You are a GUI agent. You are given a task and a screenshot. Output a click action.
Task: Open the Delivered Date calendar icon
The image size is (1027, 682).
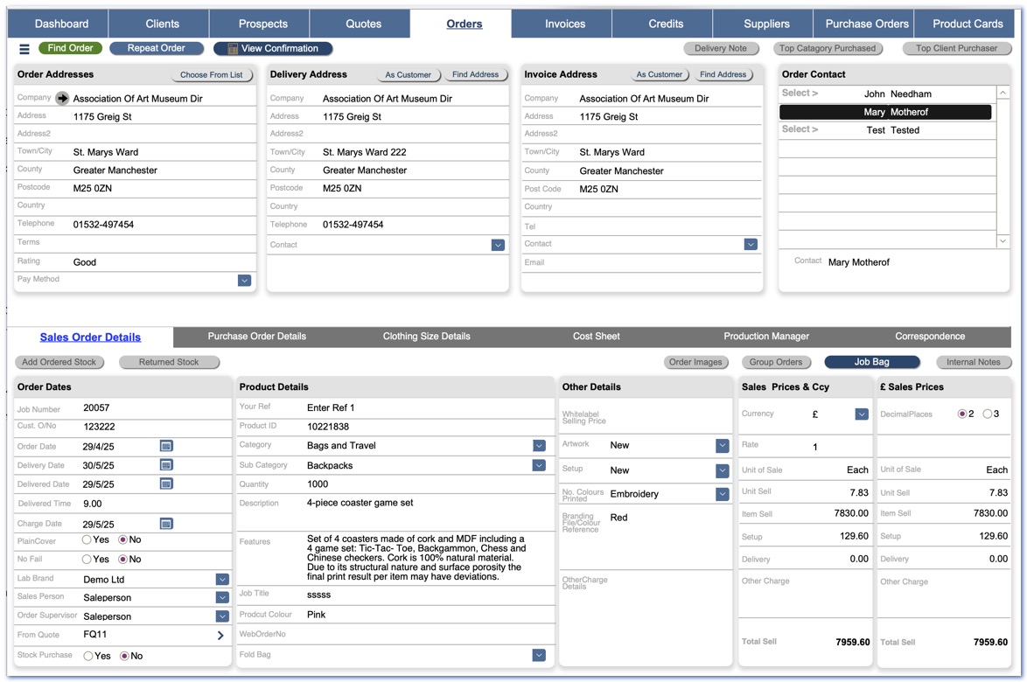pos(166,484)
